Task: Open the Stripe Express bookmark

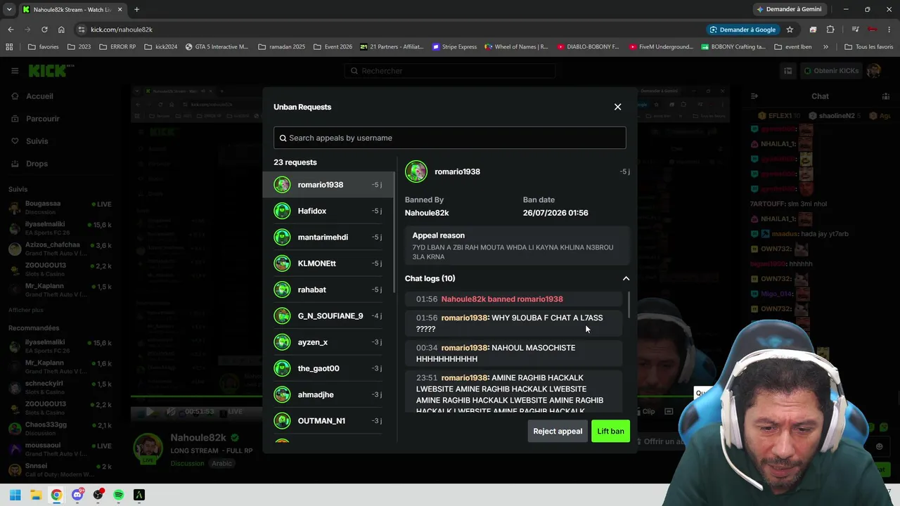Action: pyautogui.click(x=454, y=47)
